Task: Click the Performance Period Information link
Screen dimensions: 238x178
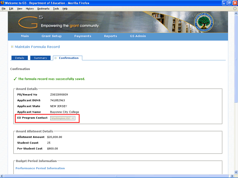Action: click(x=40, y=168)
